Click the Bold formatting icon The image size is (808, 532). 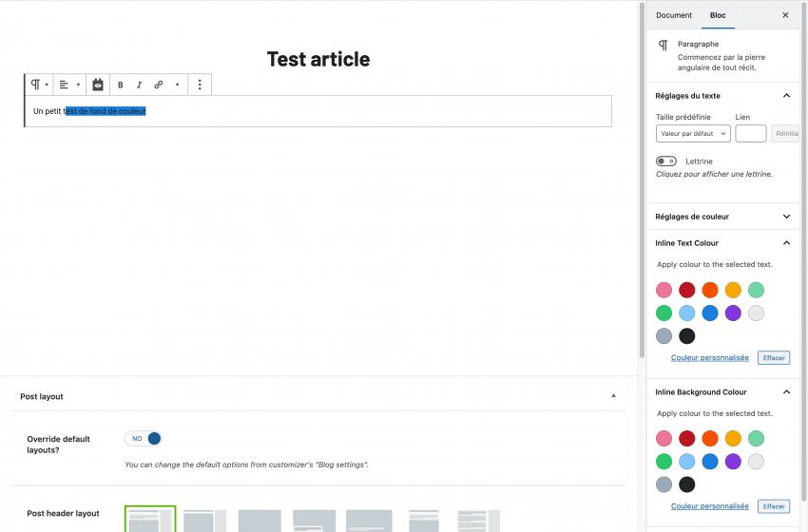[x=121, y=85]
